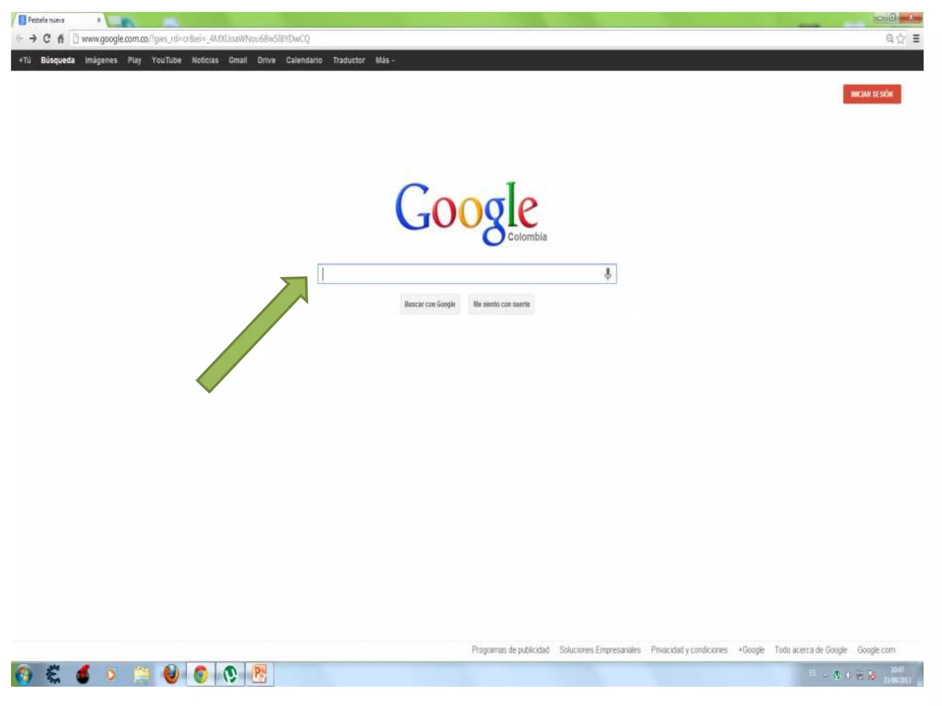The height and width of the screenshot is (706, 942).
Task: Click the red Iniciar sesión button
Action: pos(872,94)
